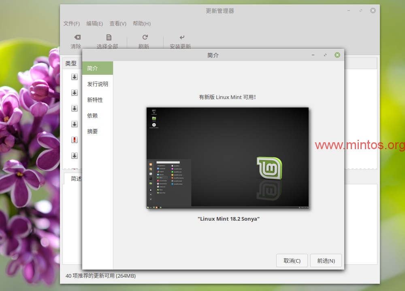Click the Install Updates (安装更新) toolbar icon
405x291 pixels.
pos(182,37)
